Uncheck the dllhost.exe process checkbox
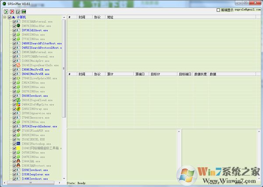This screenshot has height=187, width=263. tap(14, 30)
